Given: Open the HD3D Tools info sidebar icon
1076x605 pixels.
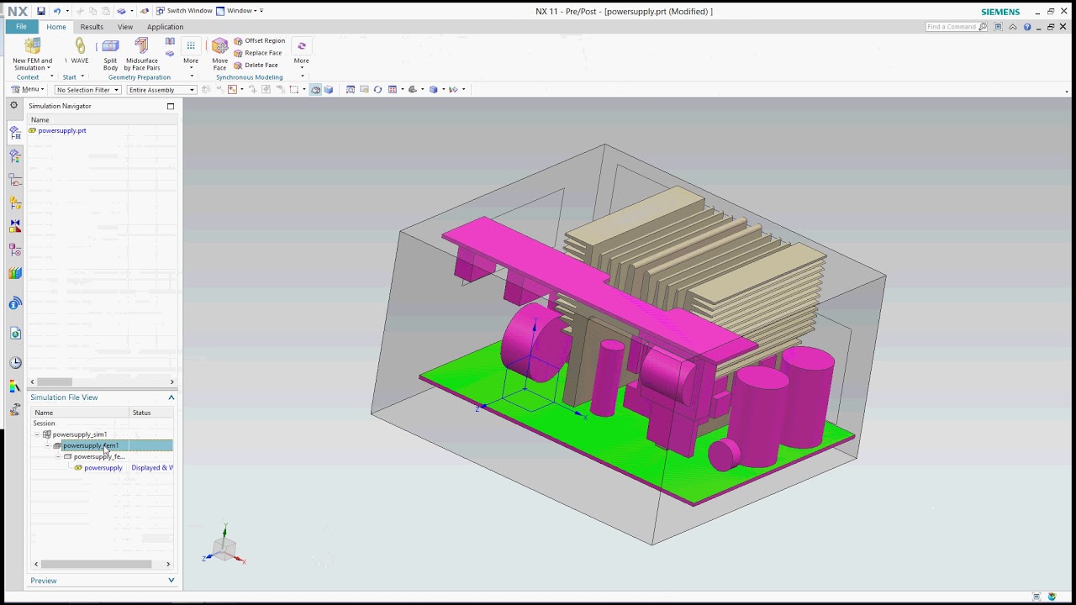Looking at the screenshot, I should pyautogui.click(x=15, y=303).
